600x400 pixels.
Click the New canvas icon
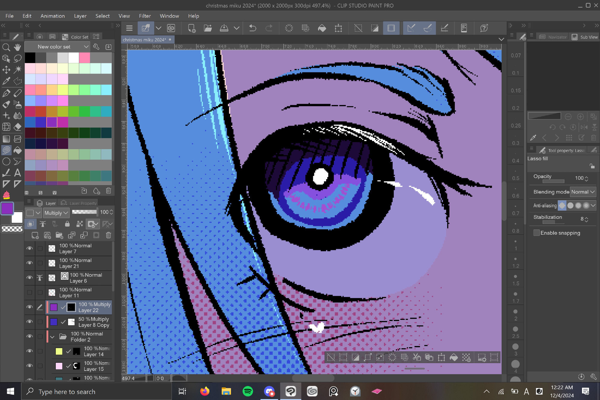coord(191,28)
